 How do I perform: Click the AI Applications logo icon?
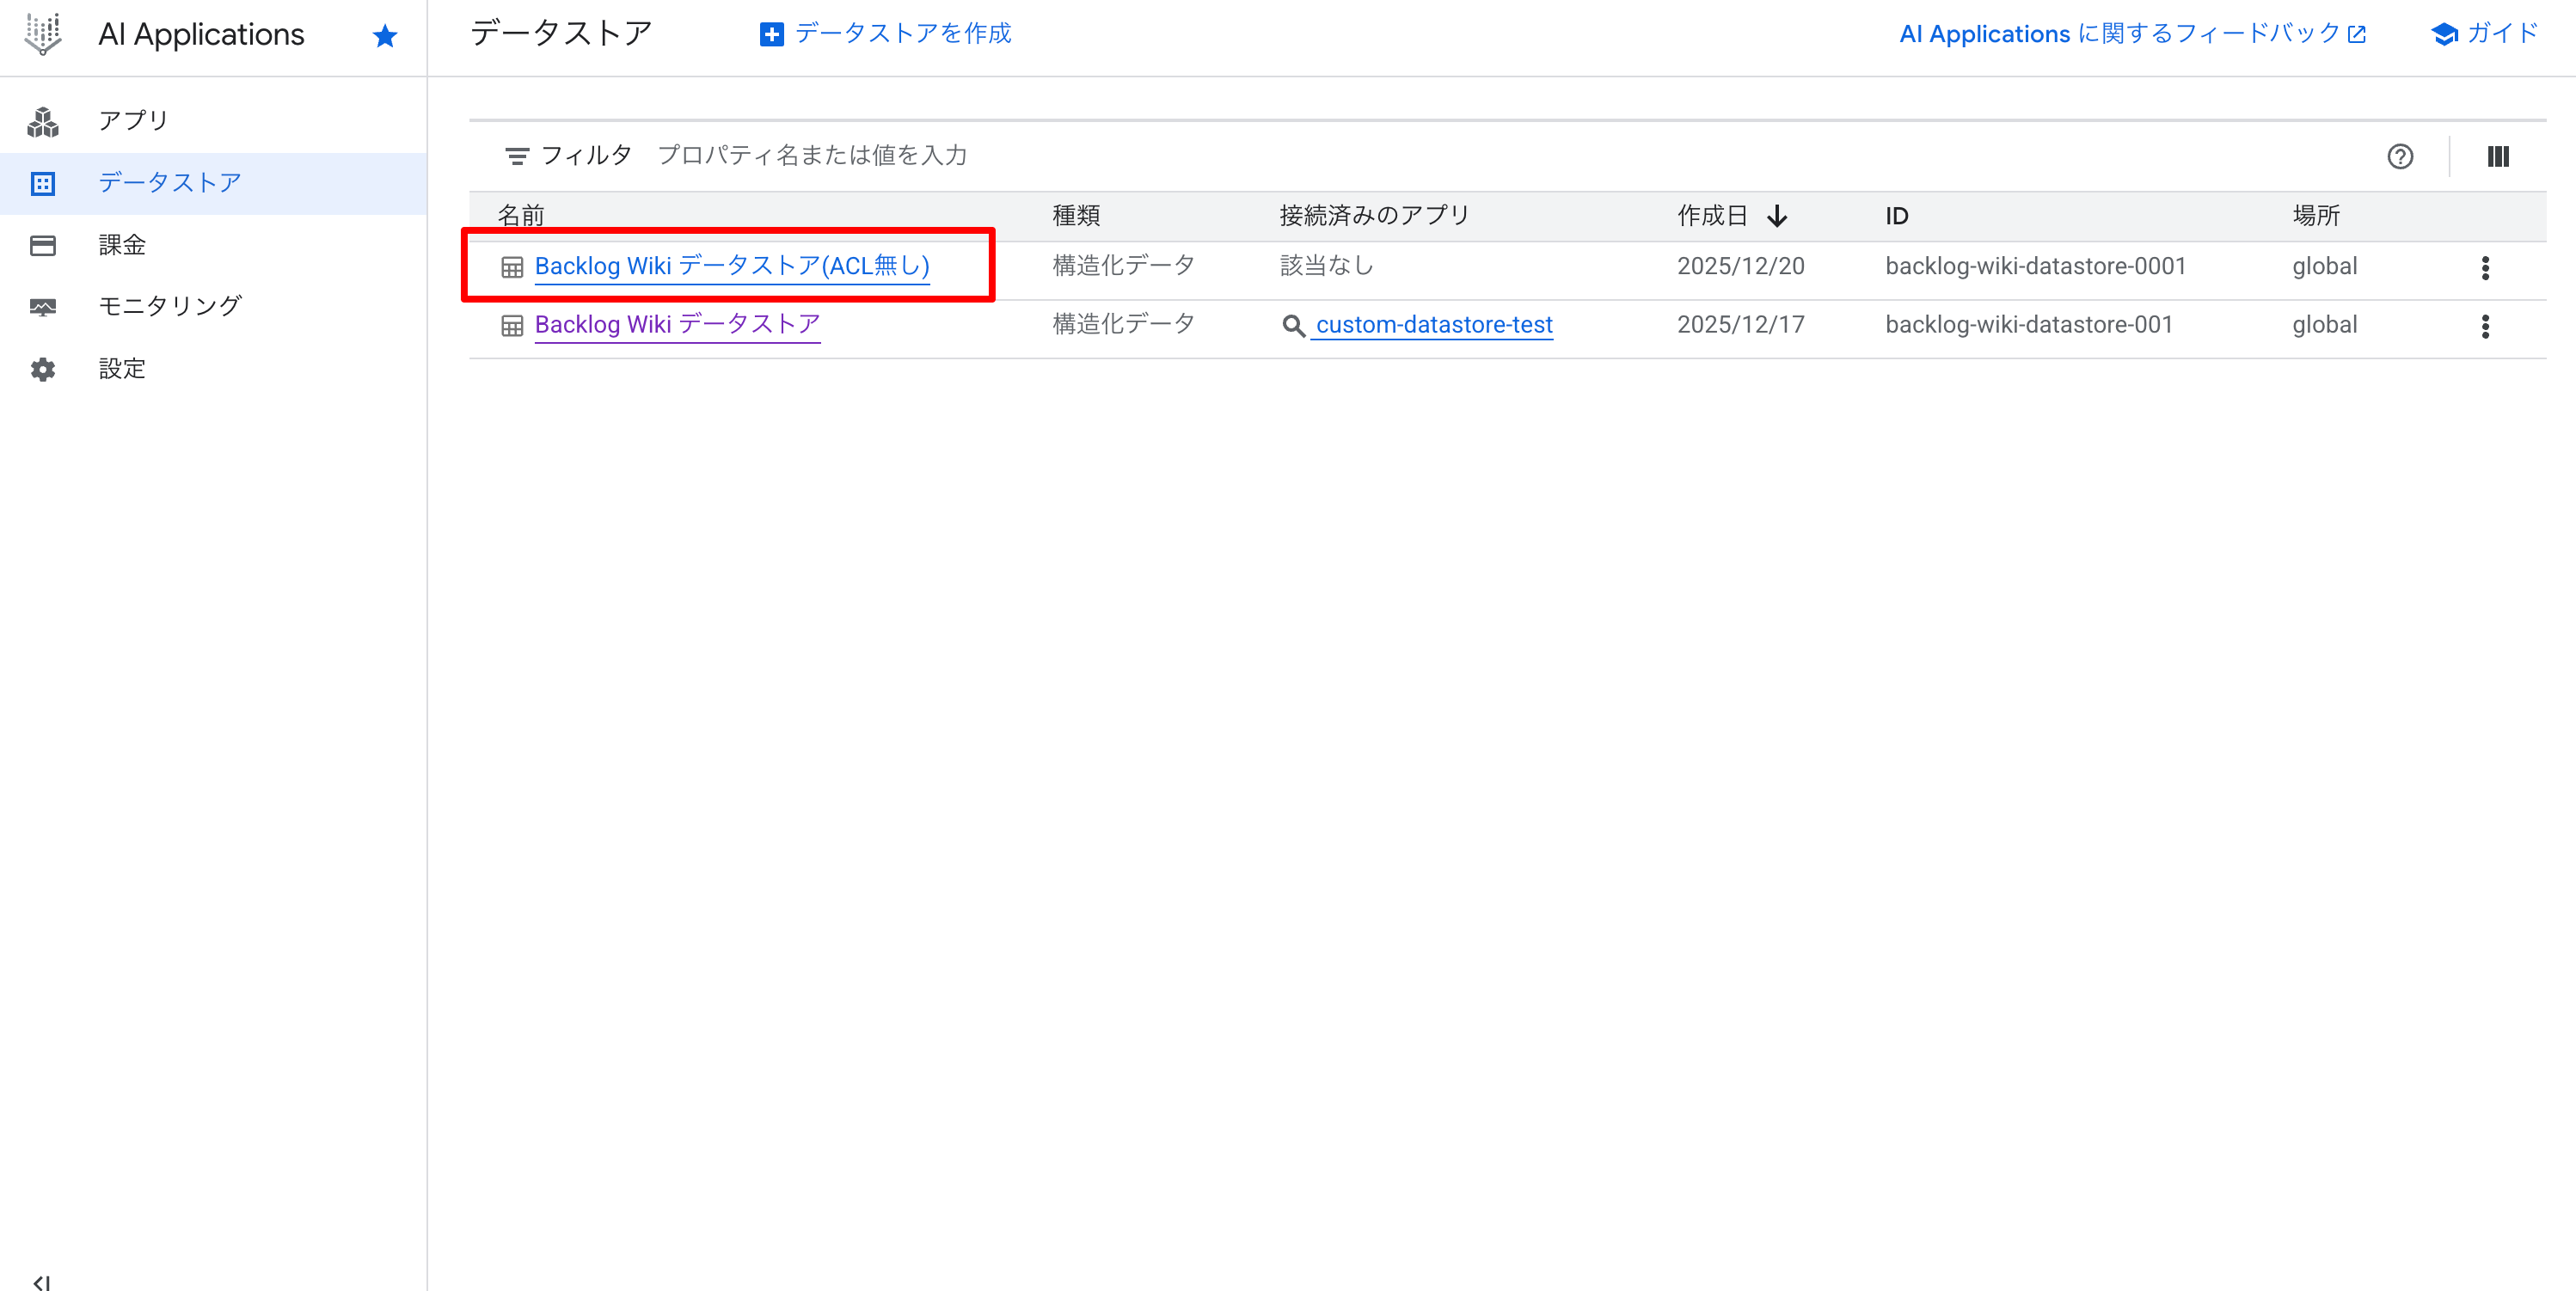point(44,33)
